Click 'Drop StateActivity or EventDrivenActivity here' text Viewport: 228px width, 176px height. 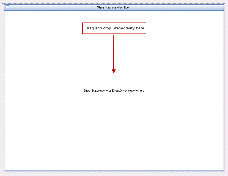(x=114, y=91)
